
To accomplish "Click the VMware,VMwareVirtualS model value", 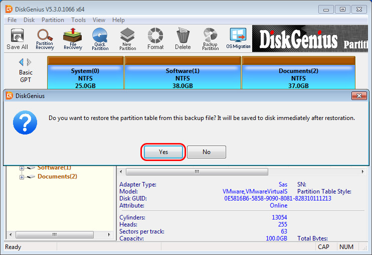I will point(255,191).
